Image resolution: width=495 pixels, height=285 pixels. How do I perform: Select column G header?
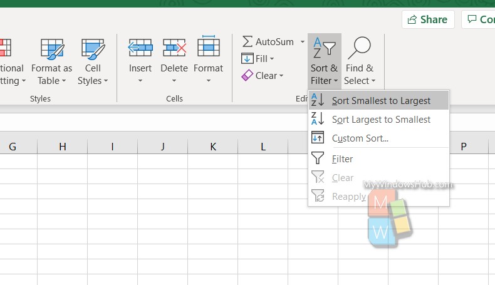(18, 147)
